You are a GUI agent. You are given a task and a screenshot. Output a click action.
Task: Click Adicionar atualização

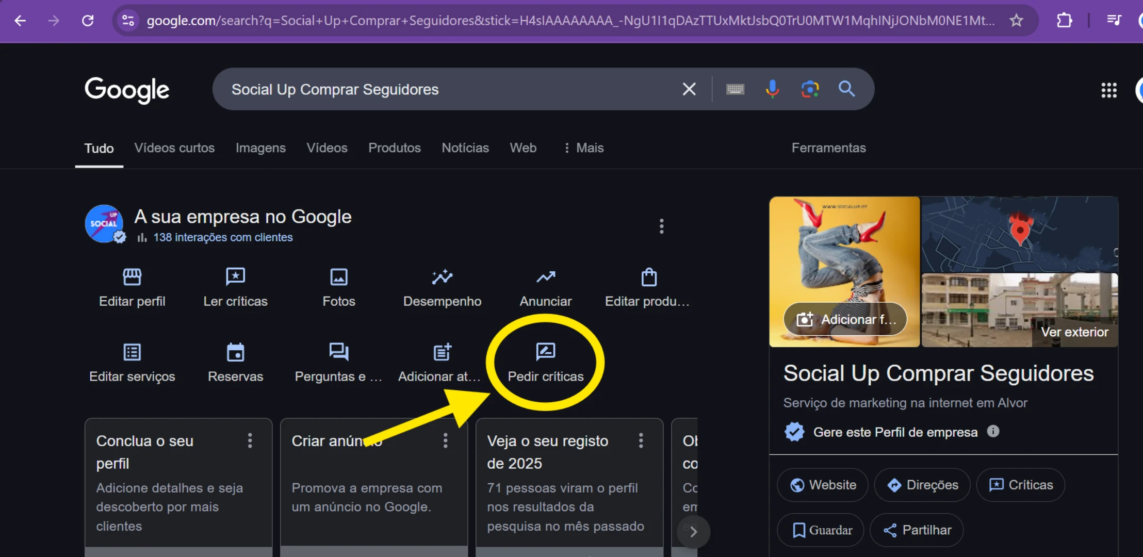[440, 363]
